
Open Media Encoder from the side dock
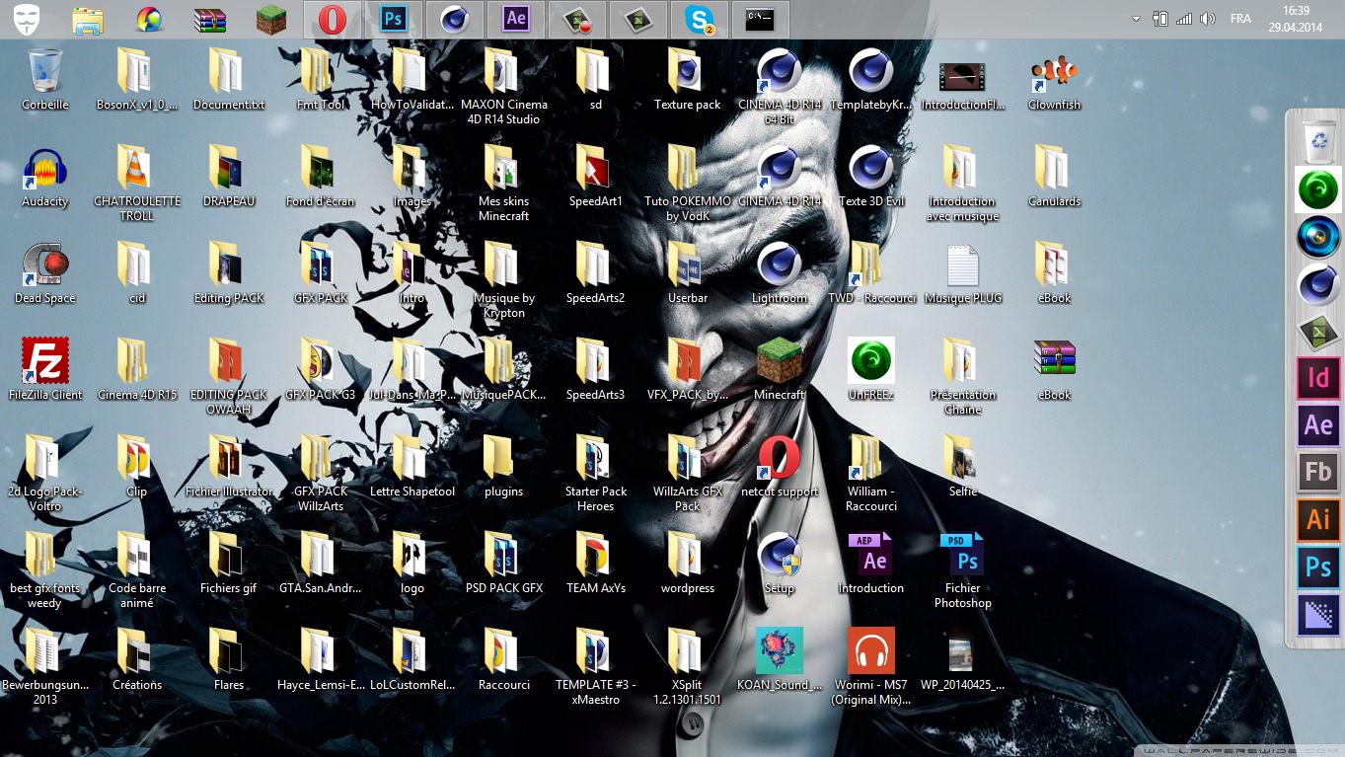1318,615
